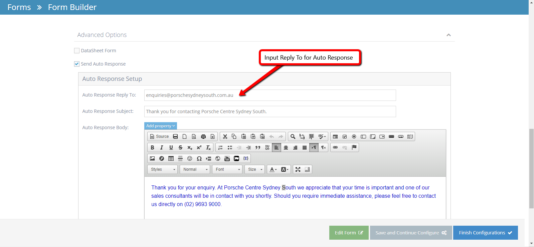The width and height of the screenshot is (534, 247).
Task: Toggle subscript formatting
Action: pos(190,147)
